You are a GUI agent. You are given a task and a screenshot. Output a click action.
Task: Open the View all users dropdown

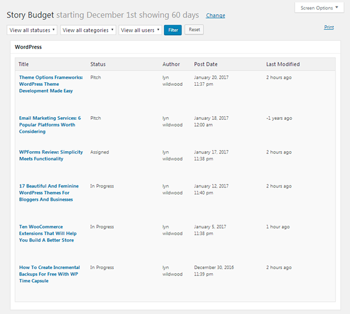tap(140, 30)
